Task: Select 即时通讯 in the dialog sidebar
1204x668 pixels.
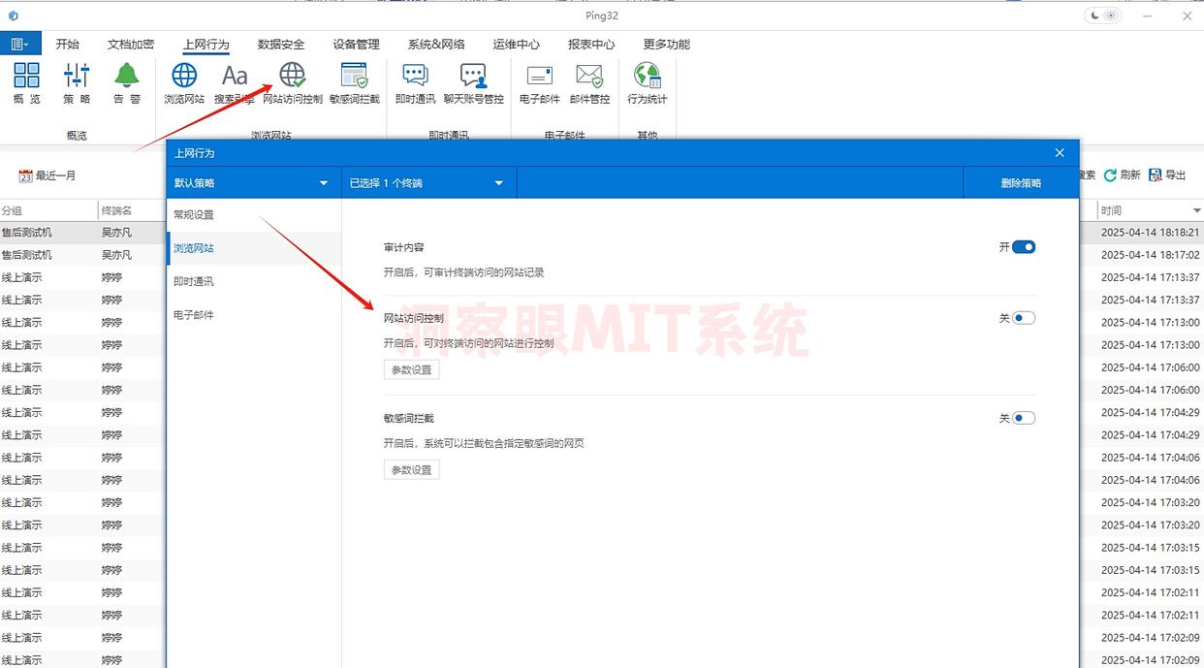Action: [x=254, y=282]
